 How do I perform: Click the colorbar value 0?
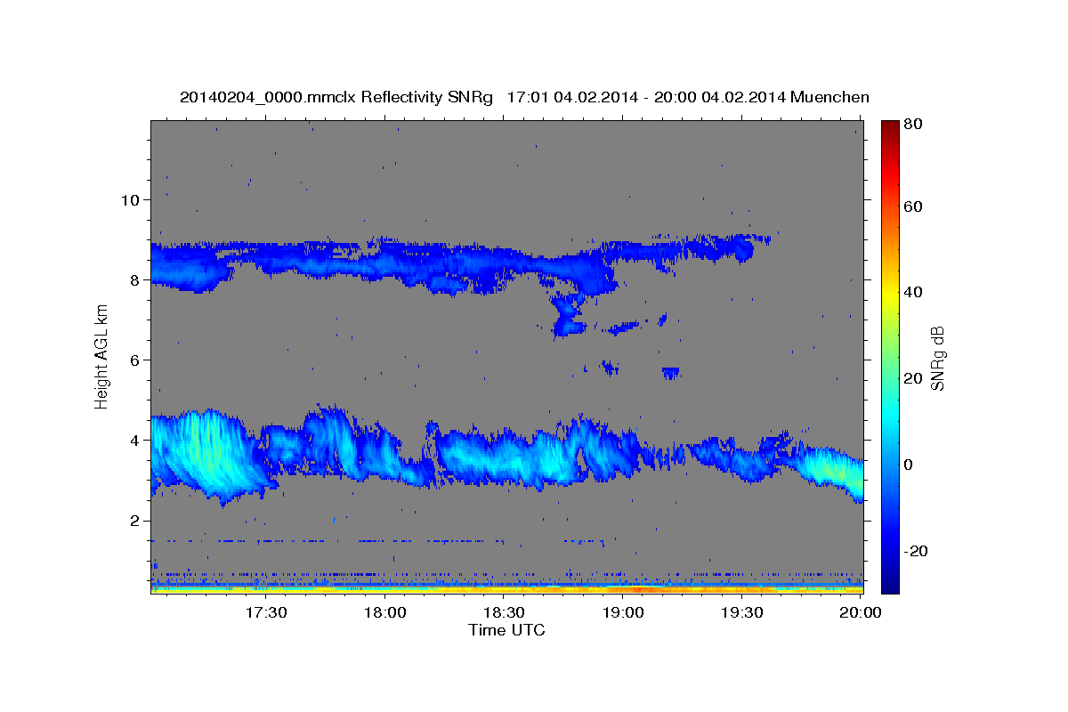coord(909,465)
